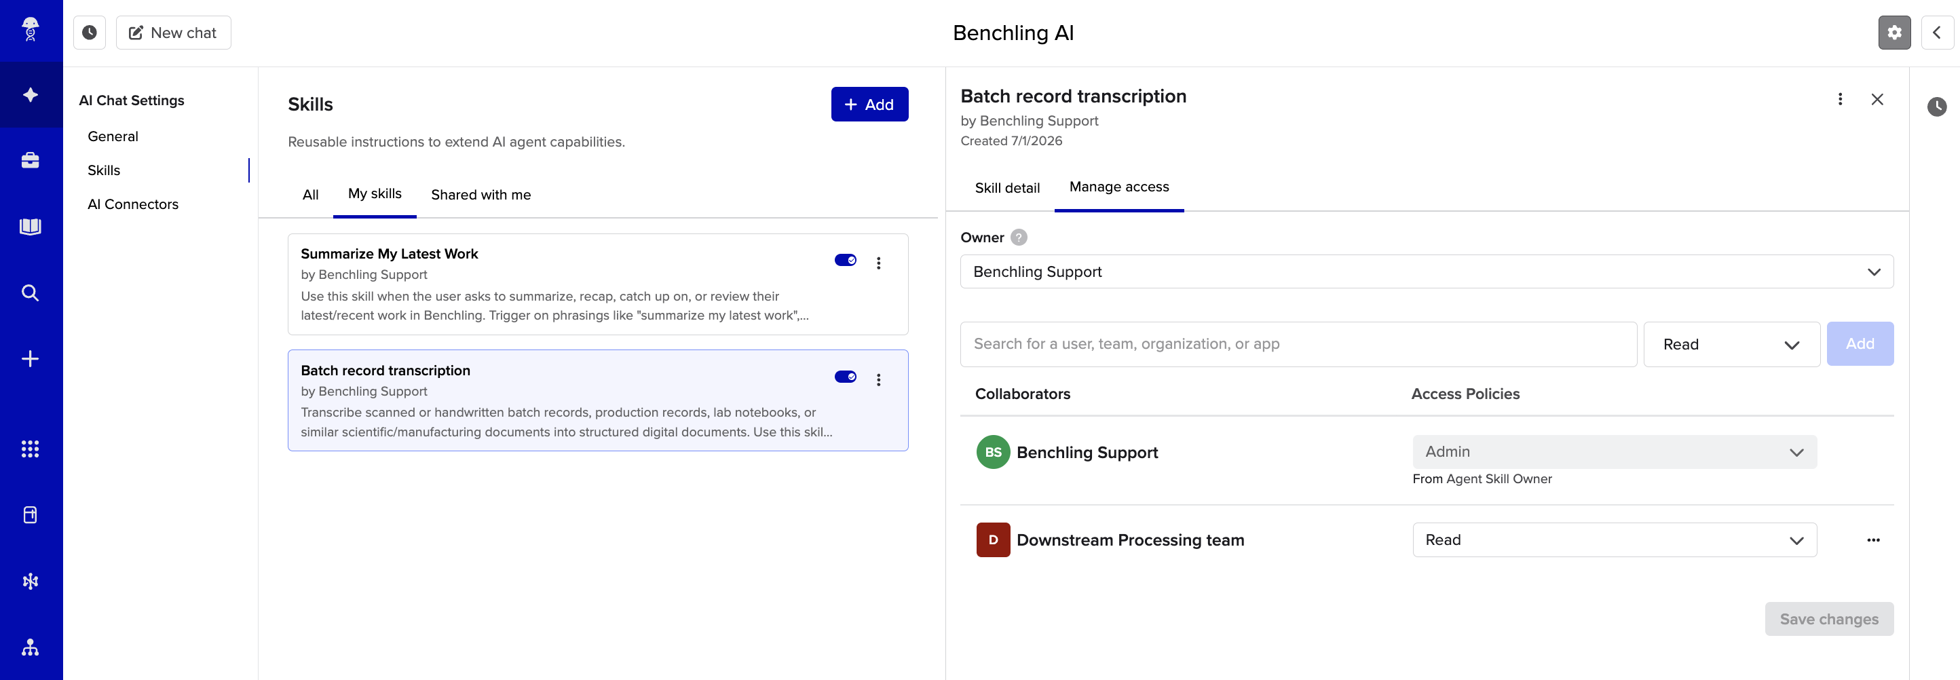This screenshot has width=1960, height=680.
Task: Click the Add collaborator button
Action: 1860,344
